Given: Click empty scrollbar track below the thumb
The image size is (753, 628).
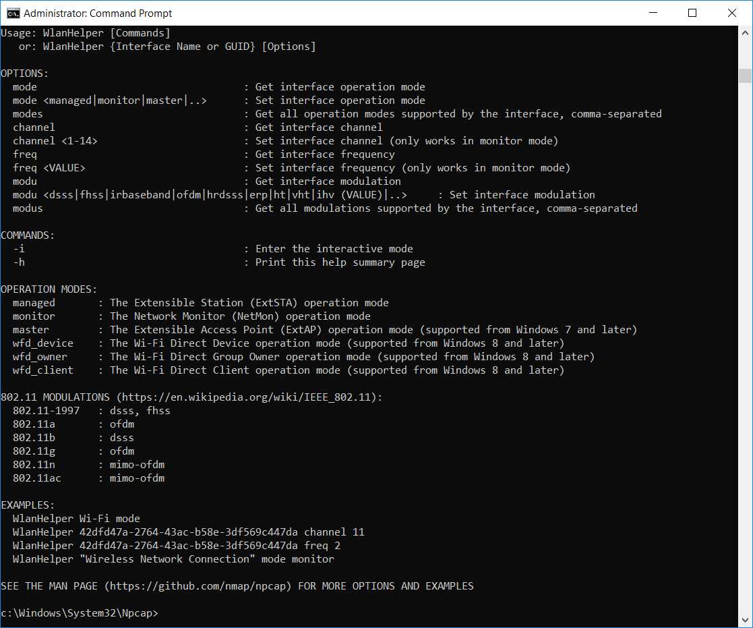Looking at the screenshot, I should pyautogui.click(x=745, y=337).
